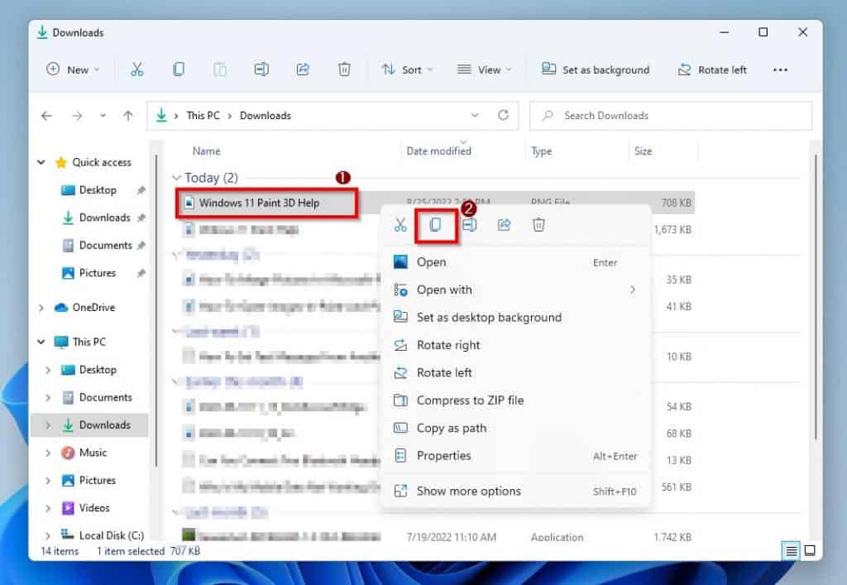Click the Delete trash icon in the context menu
This screenshot has width=847, height=585.
pyautogui.click(x=538, y=225)
